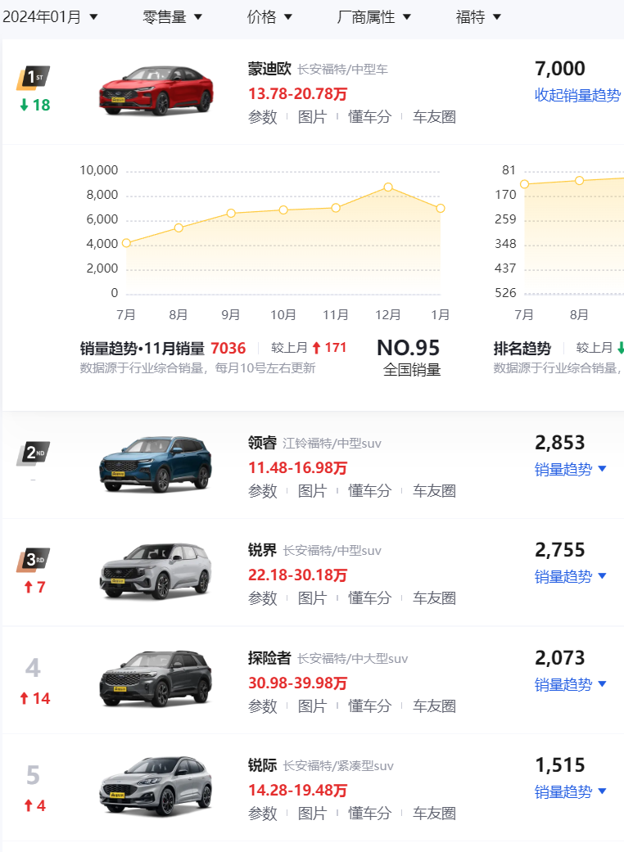The width and height of the screenshot is (624, 852).
Task: Click the 锐际 silver SUV thumbnail
Action: click(x=156, y=787)
